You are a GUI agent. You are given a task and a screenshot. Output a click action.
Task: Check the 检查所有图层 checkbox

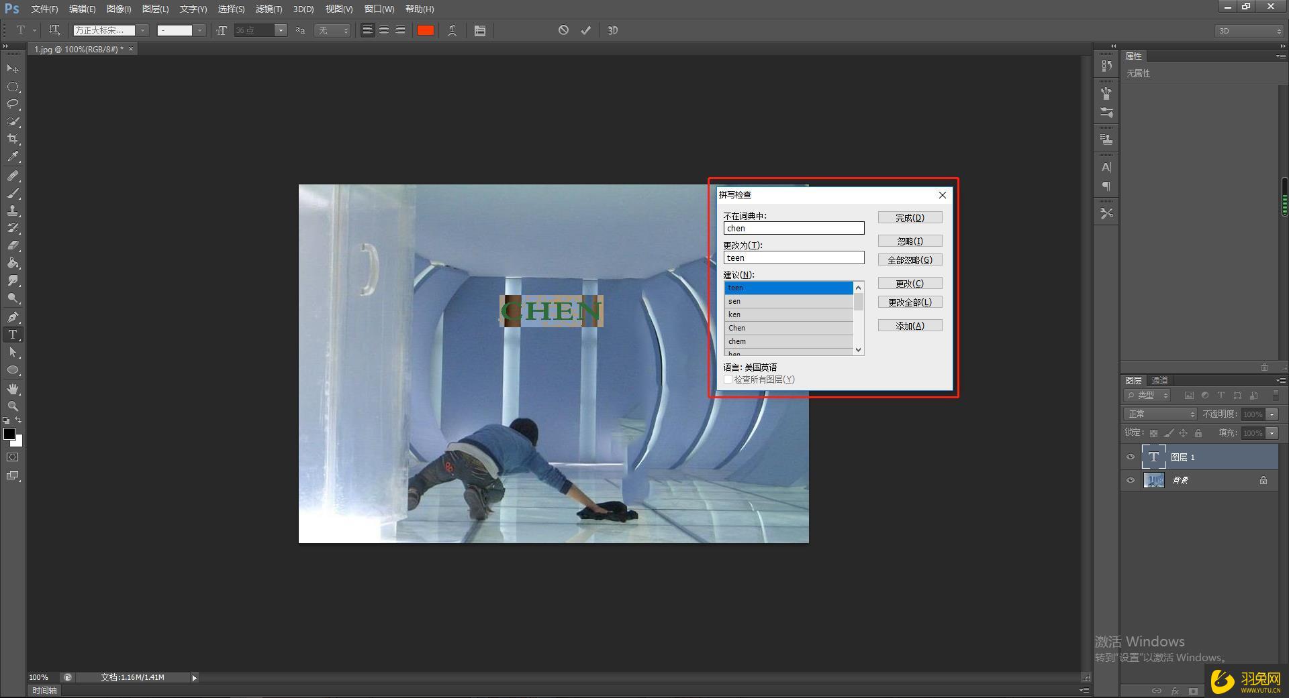click(x=728, y=380)
